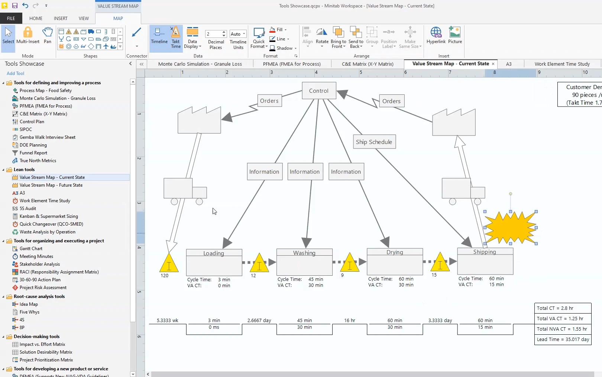Switch to the Work Element Time Study tab
602x377 pixels.
[562, 64]
